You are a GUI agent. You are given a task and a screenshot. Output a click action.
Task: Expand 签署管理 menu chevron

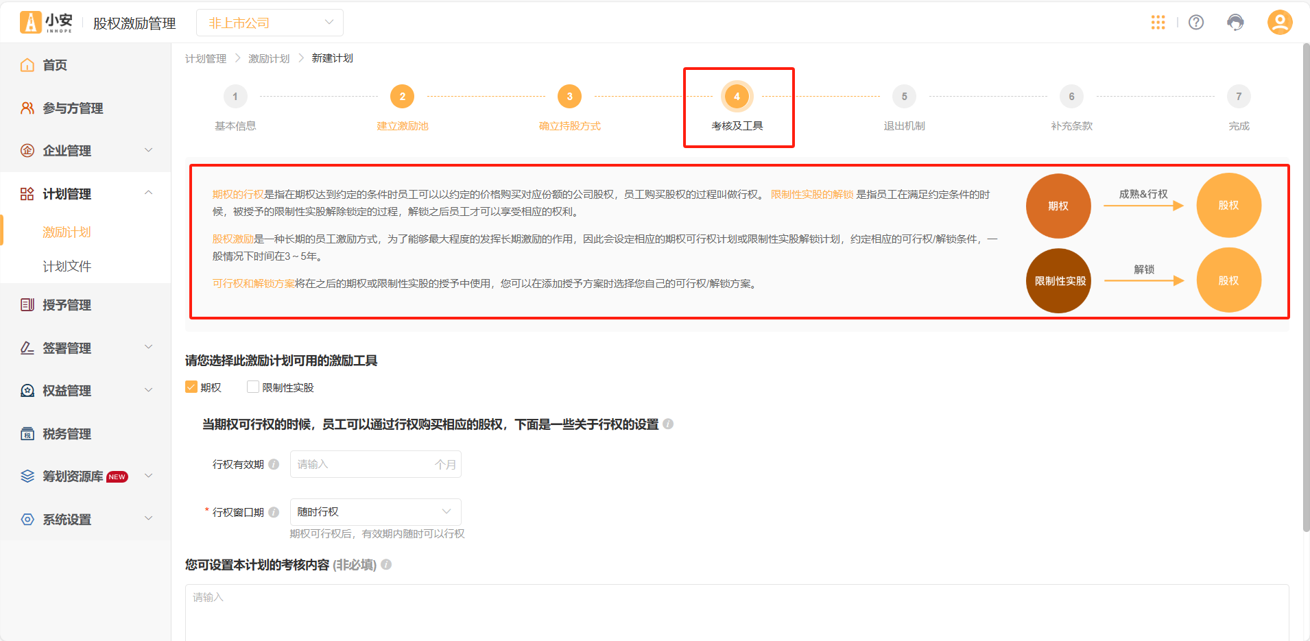click(x=149, y=348)
